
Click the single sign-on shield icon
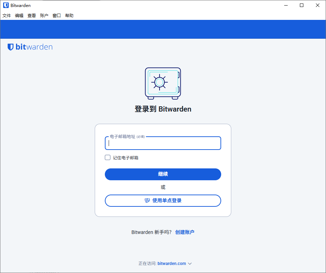pos(147,200)
